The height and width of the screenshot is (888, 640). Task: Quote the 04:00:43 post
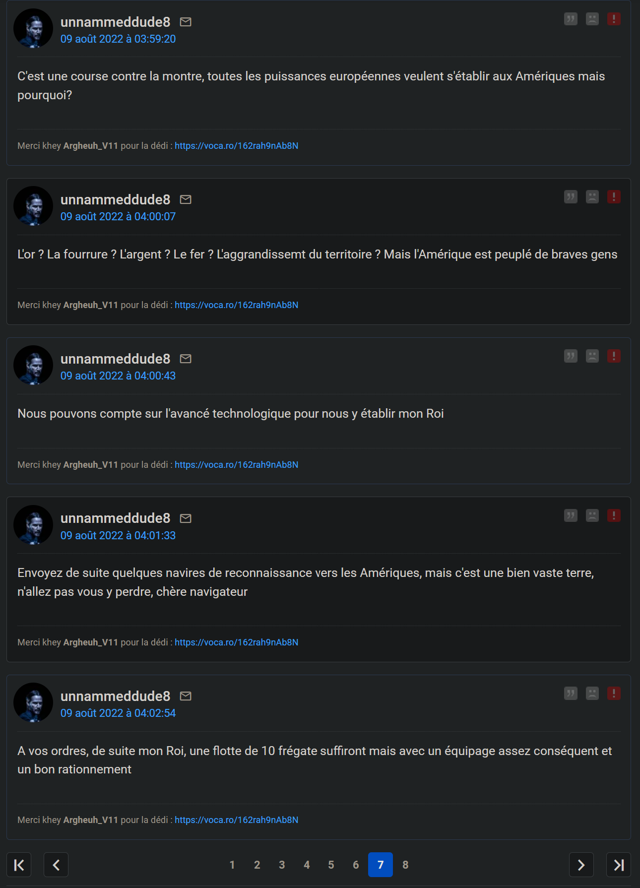point(571,356)
